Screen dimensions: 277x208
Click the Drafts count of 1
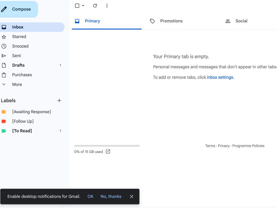[60, 65]
